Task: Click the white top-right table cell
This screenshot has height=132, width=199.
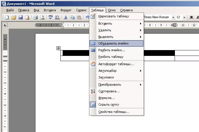Action: coord(187,53)
